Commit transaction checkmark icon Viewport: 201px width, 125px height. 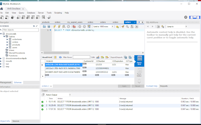[x=80, y=27]
